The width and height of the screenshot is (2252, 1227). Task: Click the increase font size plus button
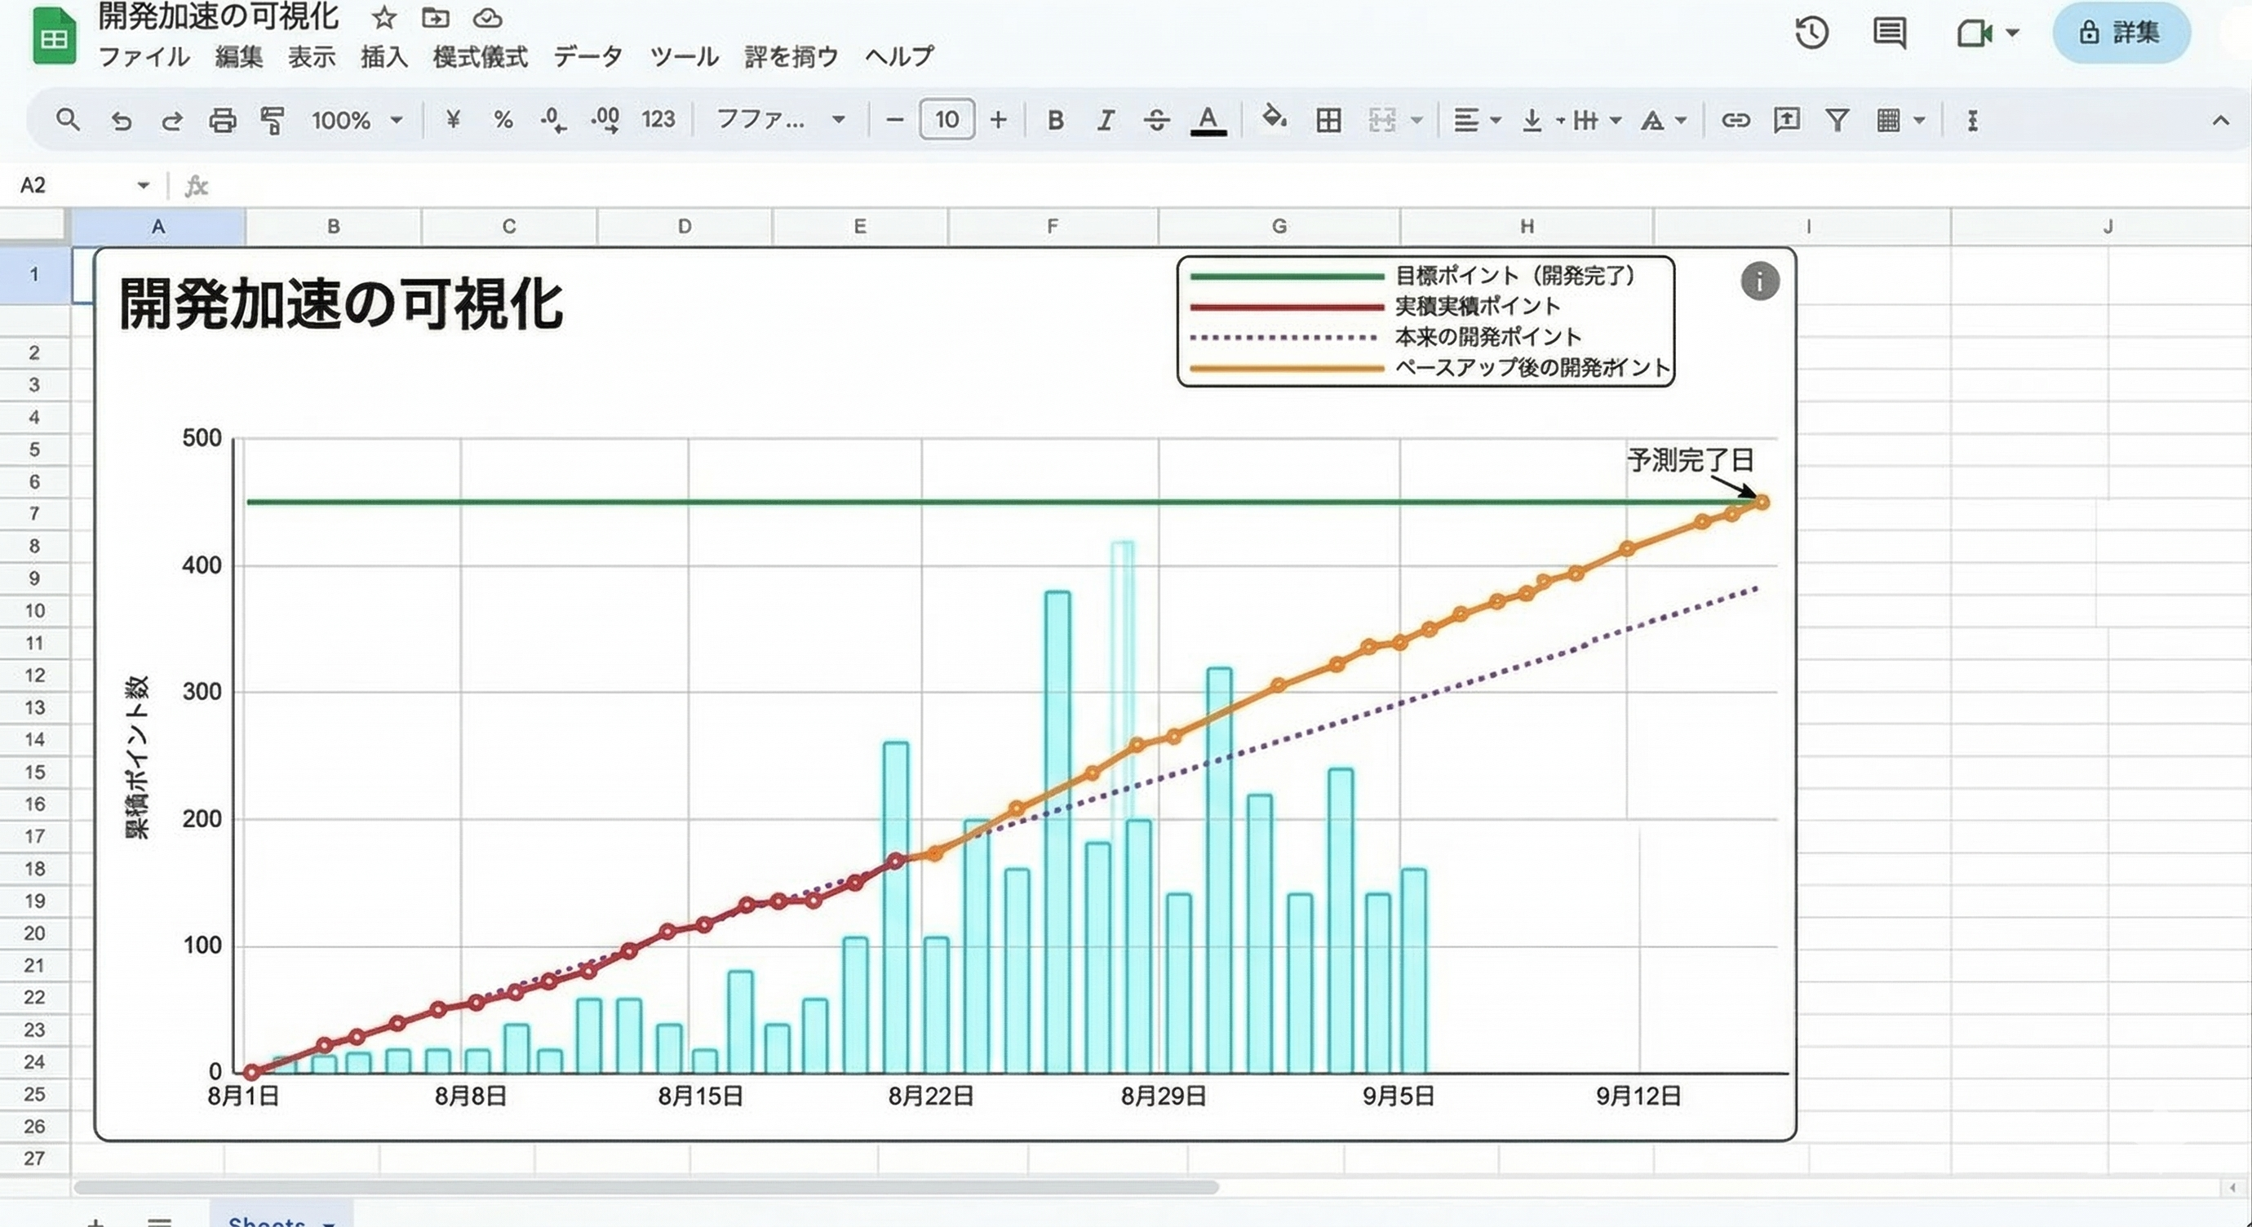(x=999, y=120)
